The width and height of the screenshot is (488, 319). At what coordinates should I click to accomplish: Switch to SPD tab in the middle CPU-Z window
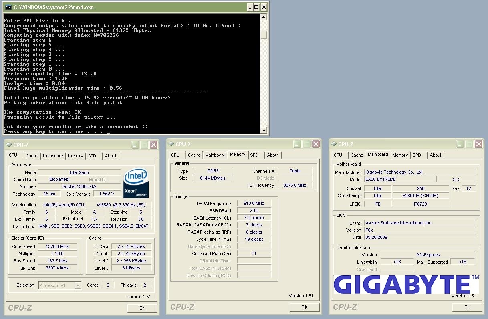tap(254, 155)
